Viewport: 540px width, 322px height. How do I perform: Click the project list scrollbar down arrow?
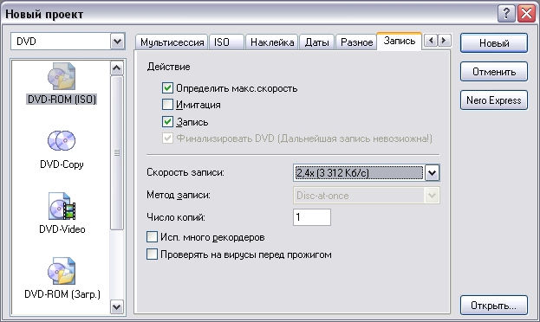coord(117,306)
